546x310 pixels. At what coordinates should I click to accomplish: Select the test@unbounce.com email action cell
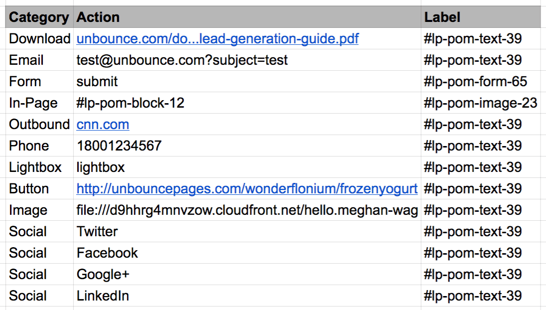(x=182, y=60)
